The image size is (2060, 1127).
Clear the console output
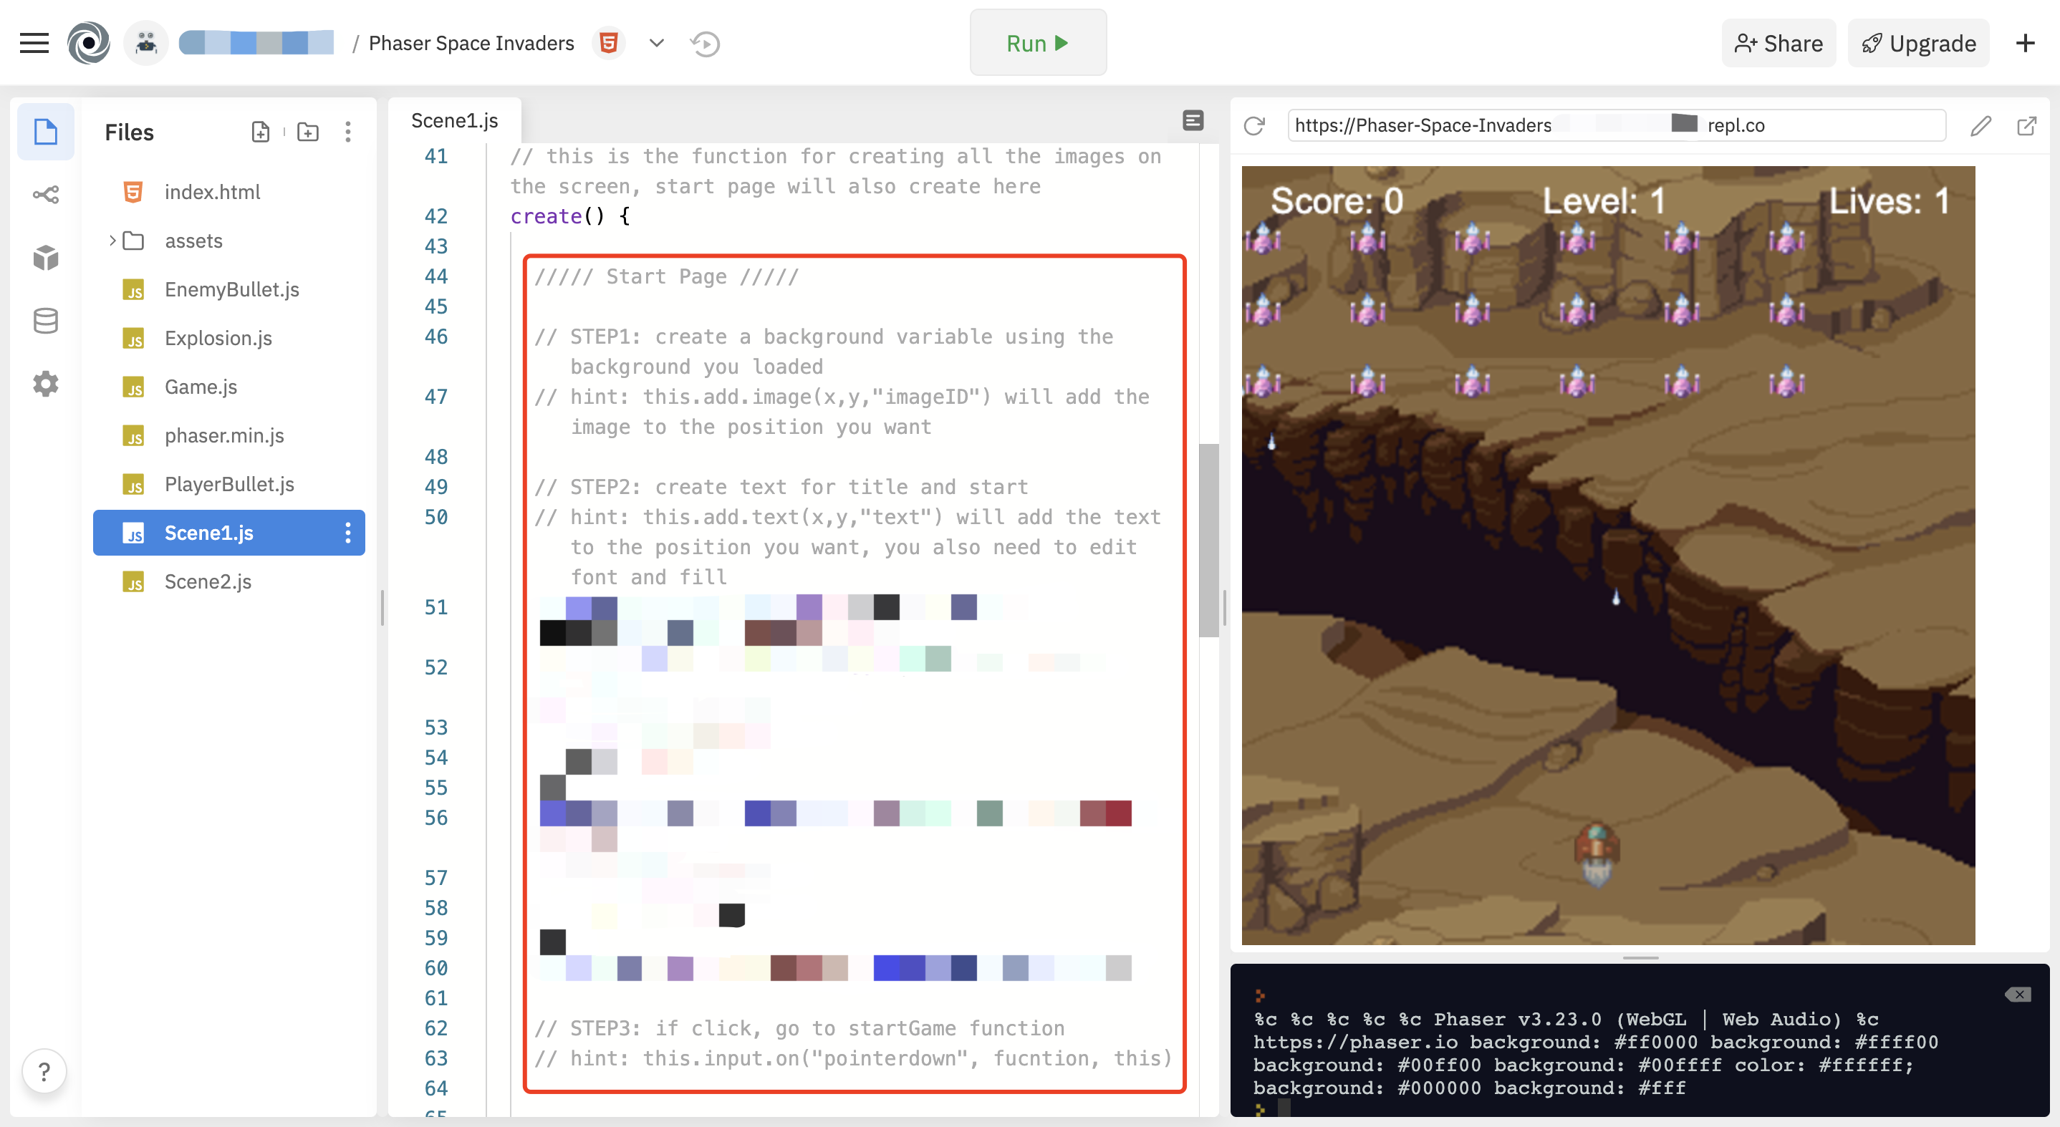tap(2018, 995)
